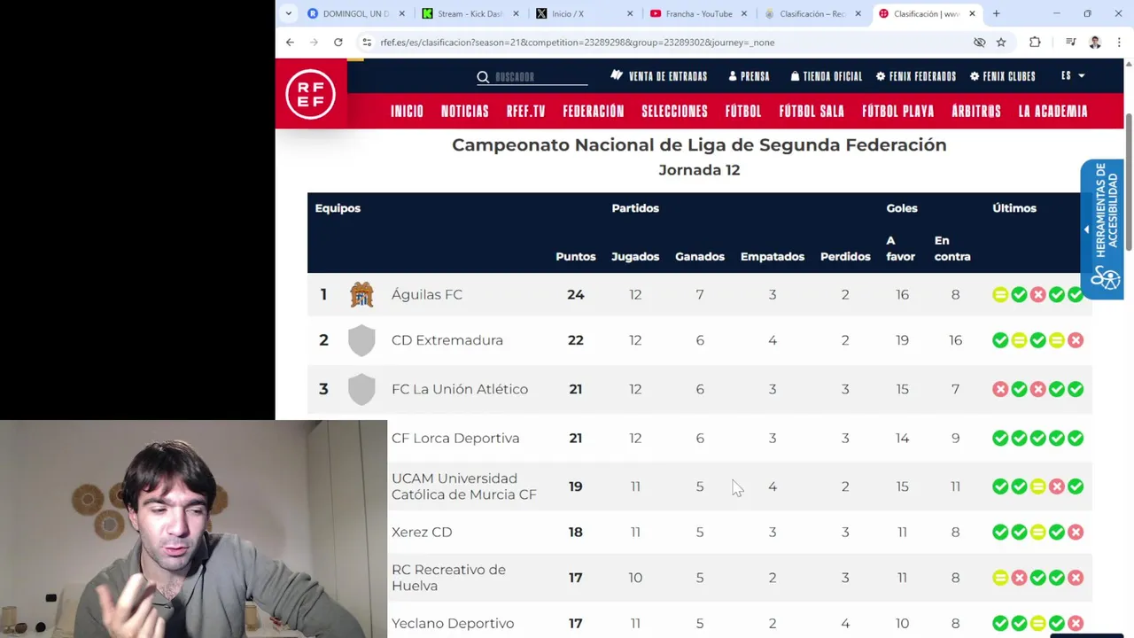Click the search magnifier icon
Screen dimensions: 1134x638
coord(483,77)
